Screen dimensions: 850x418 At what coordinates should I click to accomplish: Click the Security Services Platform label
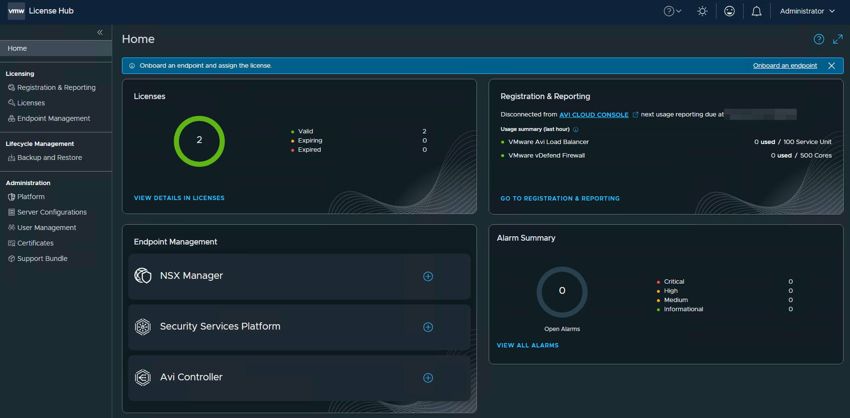click(220, 327)
